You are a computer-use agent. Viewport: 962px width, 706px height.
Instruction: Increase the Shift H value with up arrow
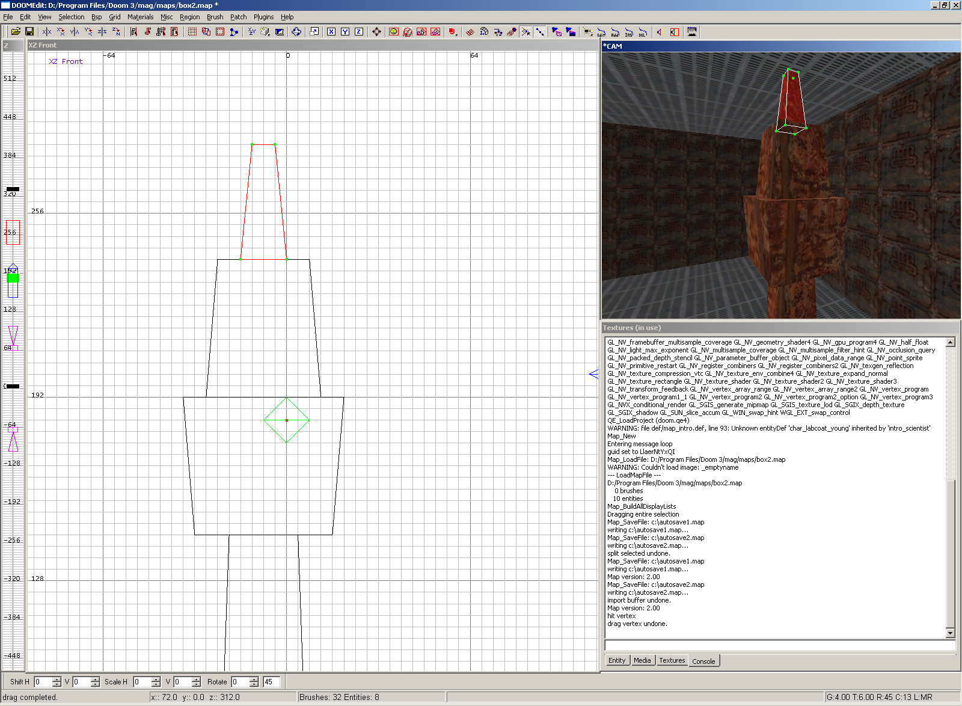(x=57, y=679)
